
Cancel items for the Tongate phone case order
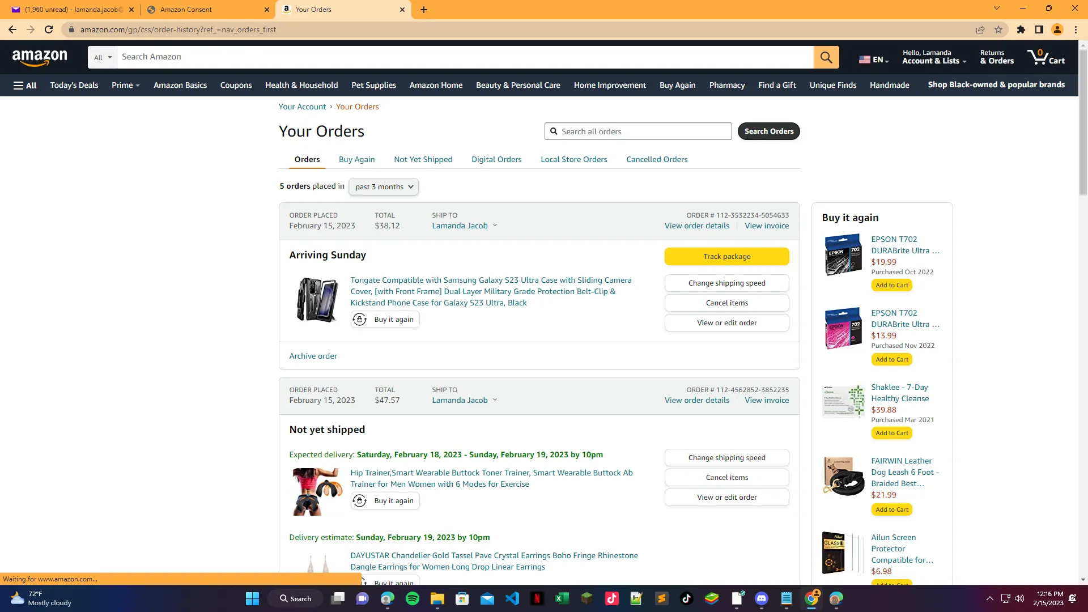pos(726,303)
